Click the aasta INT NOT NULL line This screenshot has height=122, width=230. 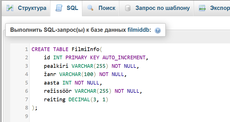(x=73, y=83)
